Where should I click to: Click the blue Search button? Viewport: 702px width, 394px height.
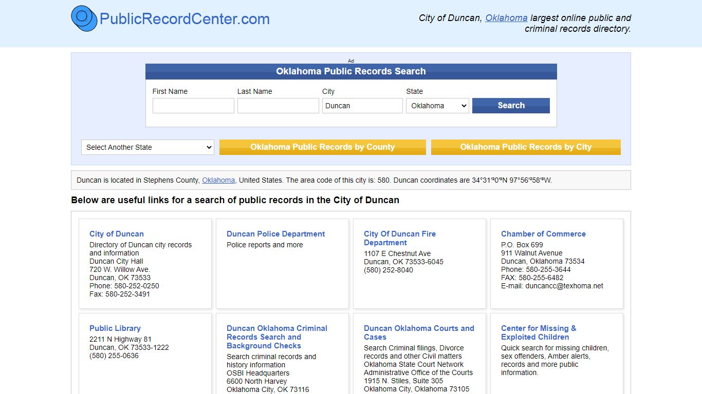click(511, 106)
